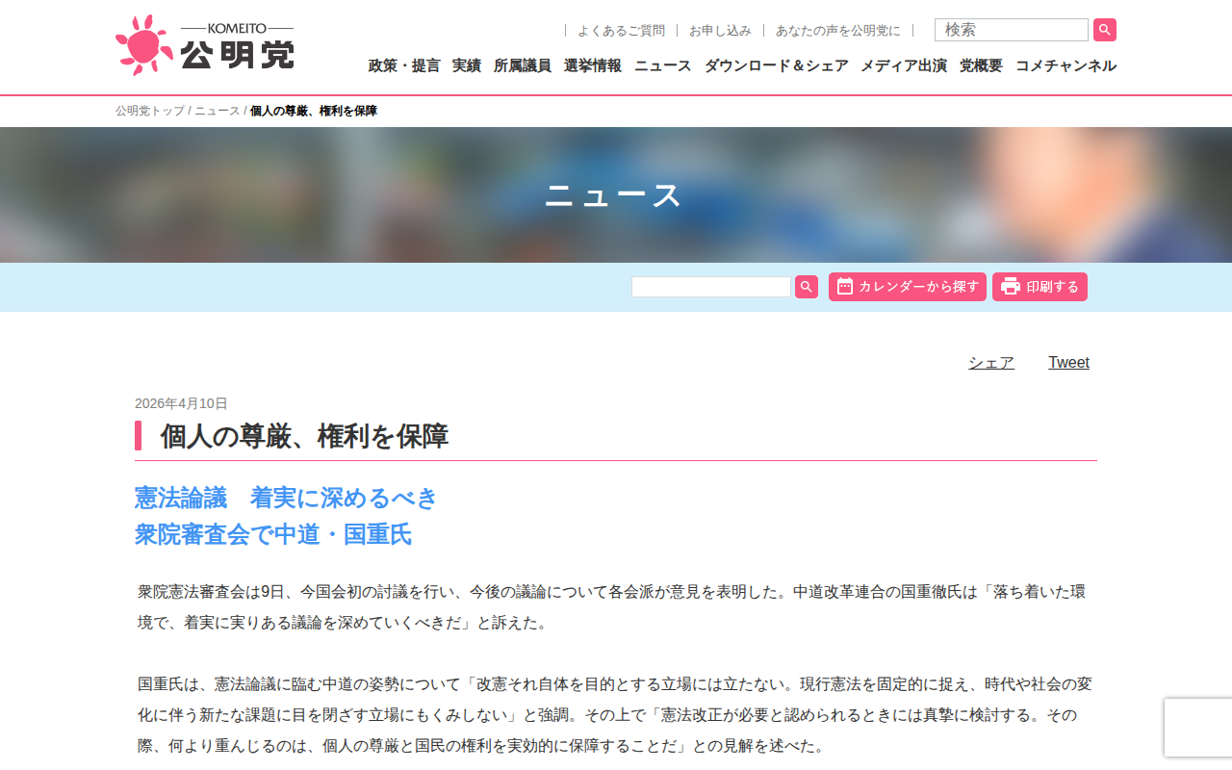This screenshot has height=770, width=1232.
Task: Open ダウンロード＆シェア menu
Action: pyautogui.click(x=777, y=65)
